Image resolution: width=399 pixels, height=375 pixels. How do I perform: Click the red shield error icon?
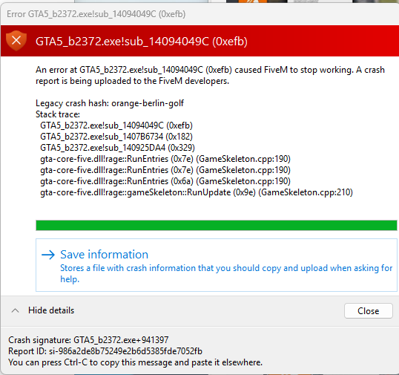pos(16,41)
